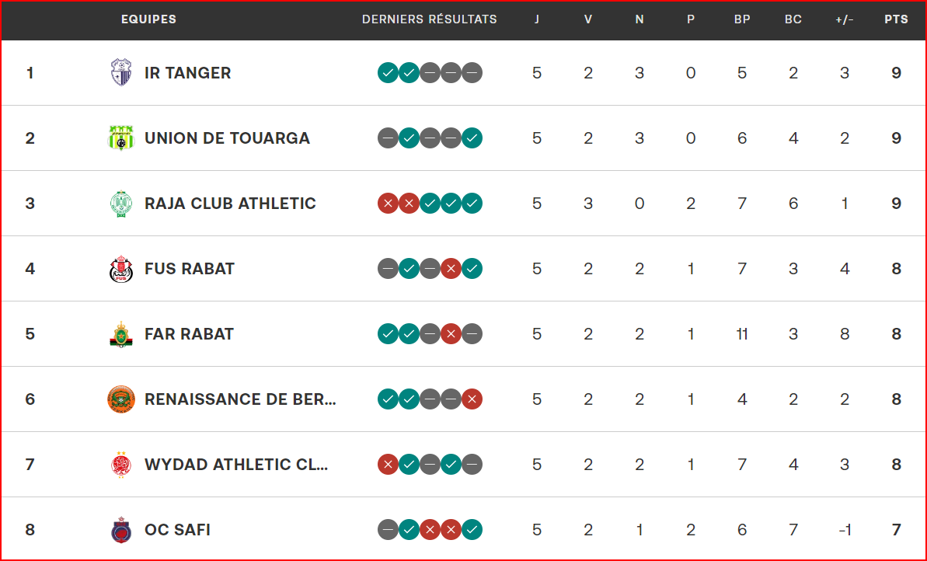This screenshot has width=927, height=561.
Task: Select the PTS column header
Action: point(896,19)
